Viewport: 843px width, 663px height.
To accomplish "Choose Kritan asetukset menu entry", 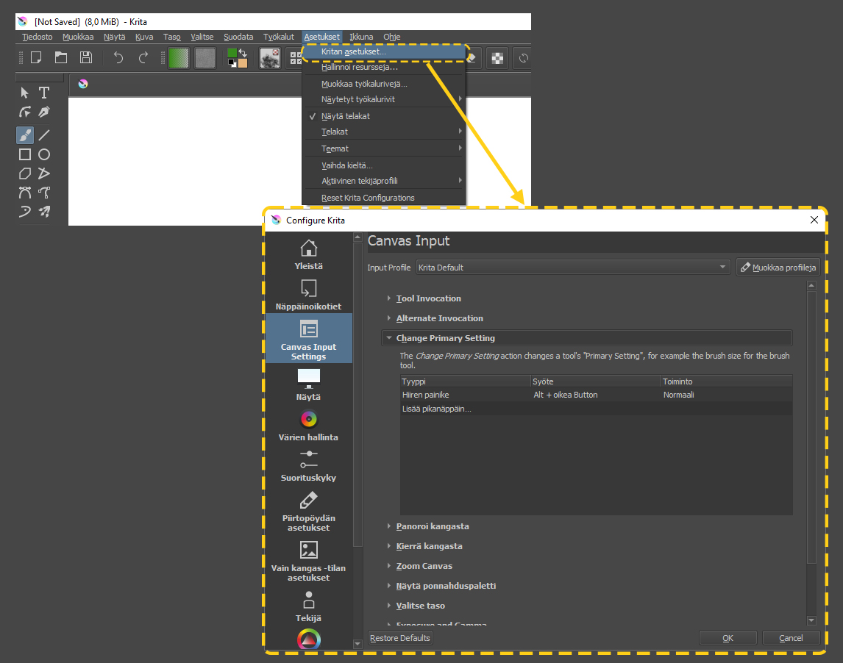I will point(384,51).
